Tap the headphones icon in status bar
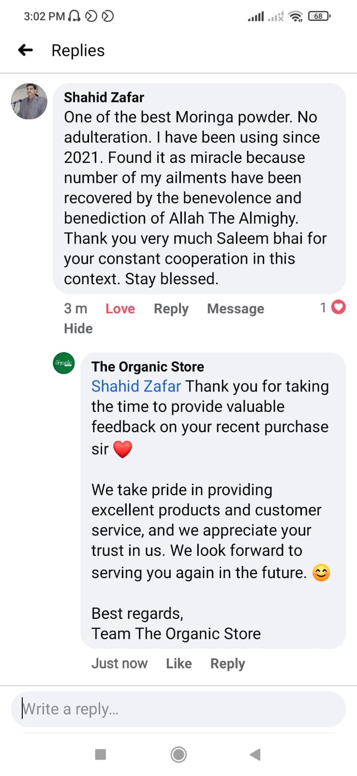 pos(74,16)
